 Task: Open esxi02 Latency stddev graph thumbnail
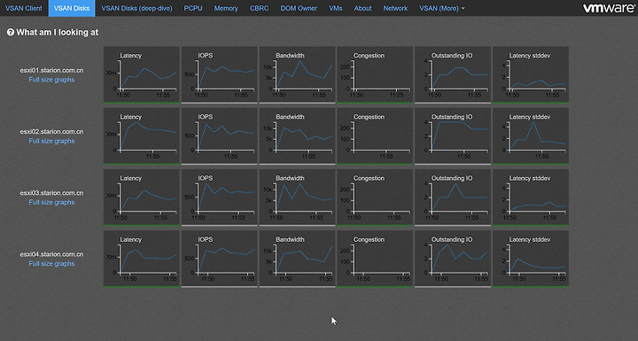(x=531, y=136)
